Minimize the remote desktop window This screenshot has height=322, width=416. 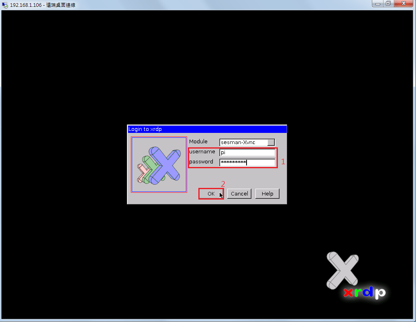377,4
